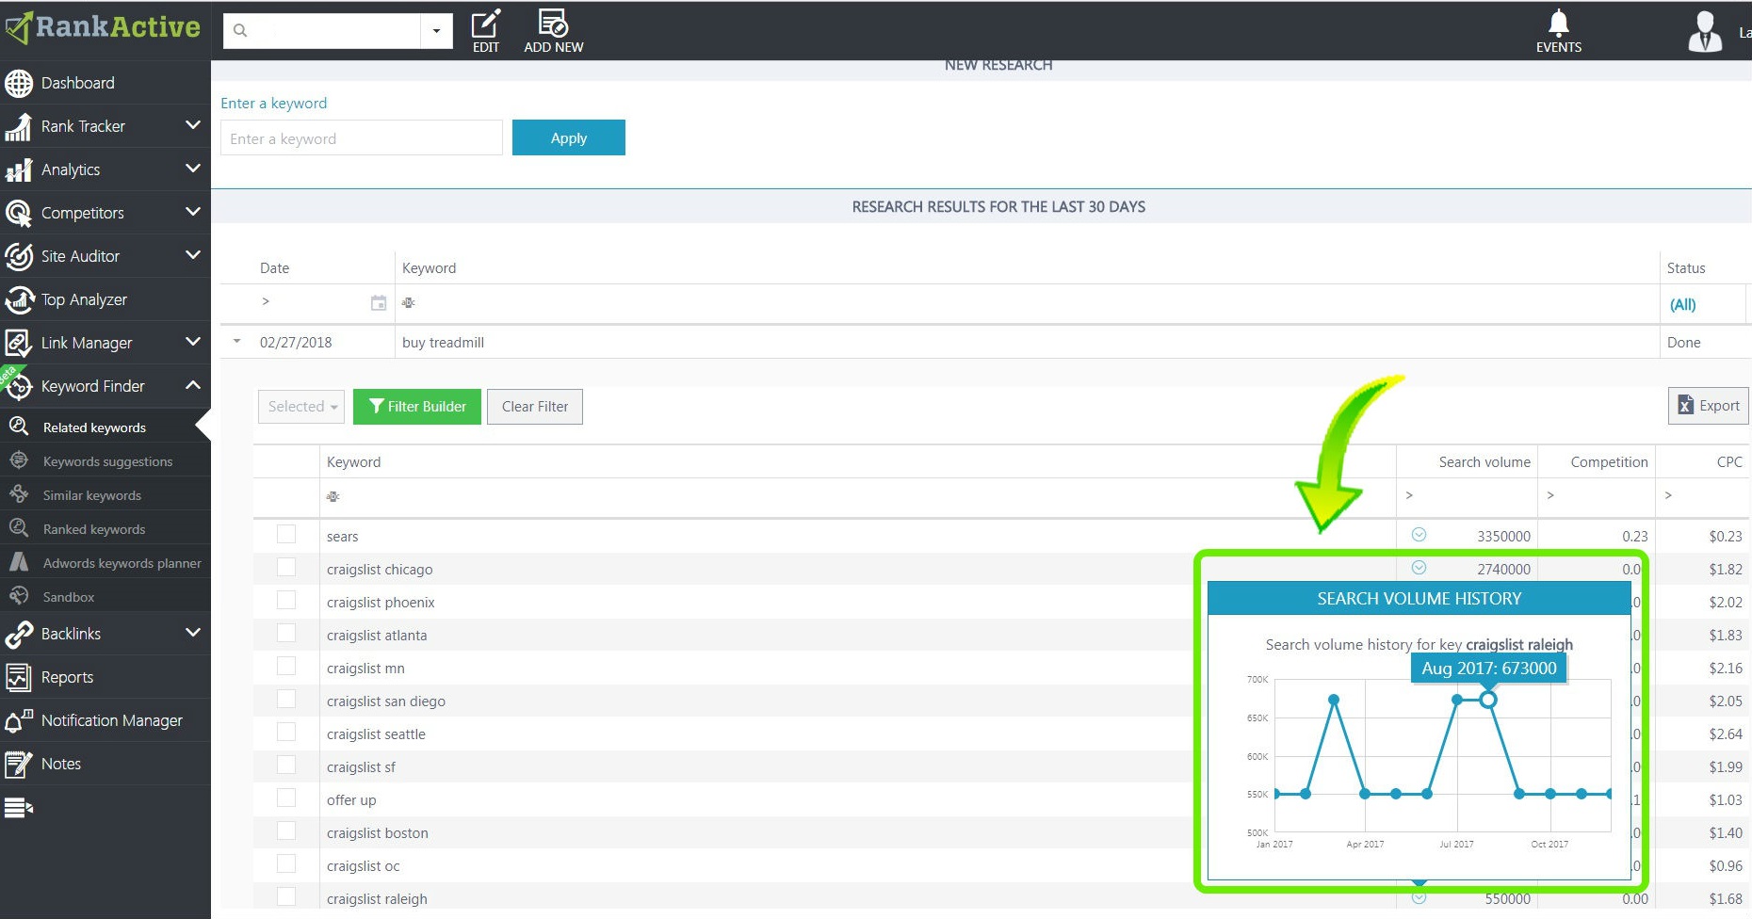Click the Clear Filter button
1752x919 pixels.
[534, 407]
